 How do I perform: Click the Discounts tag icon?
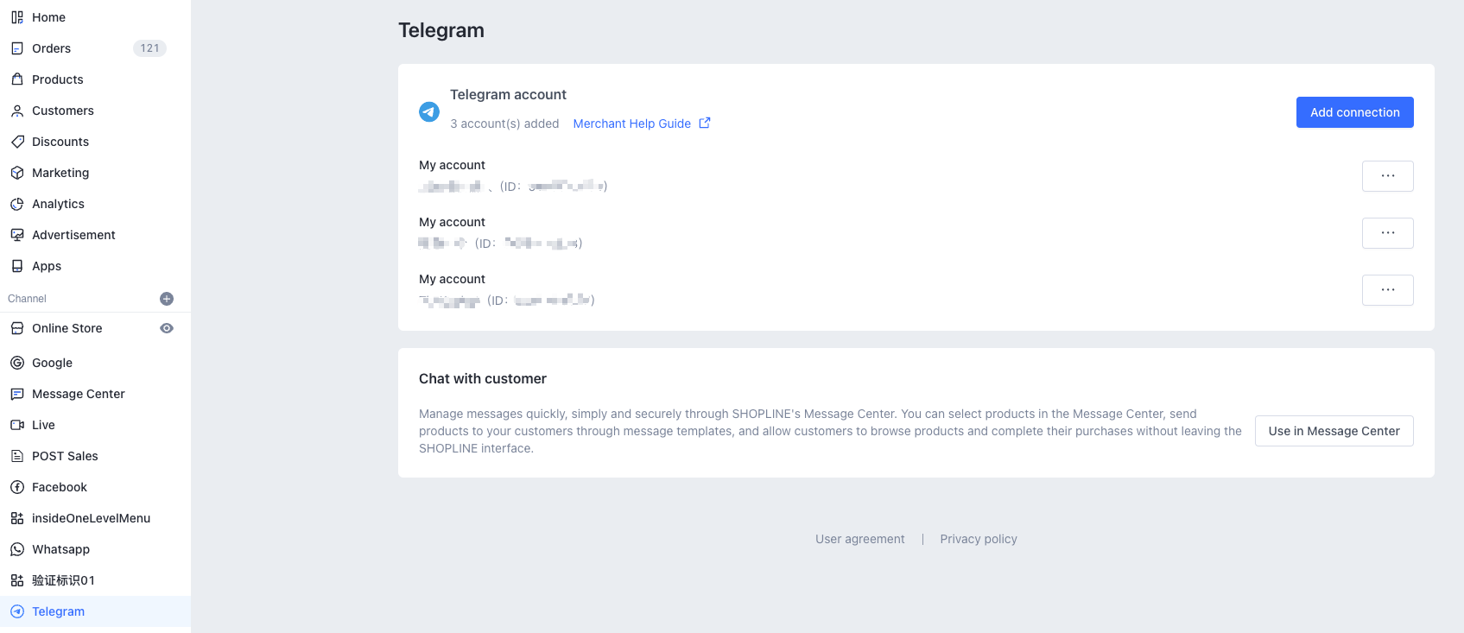[17, 142]
